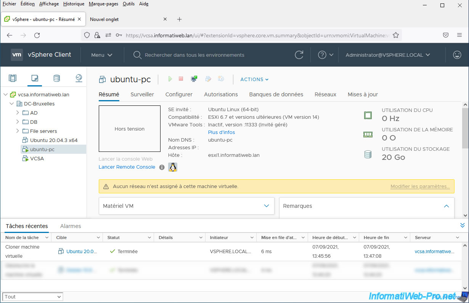Viewport: 469px width, 303px height.
Task: Select the Ubuntu 20.04.3 x64 tree item
Action: (x=54, y=140)
